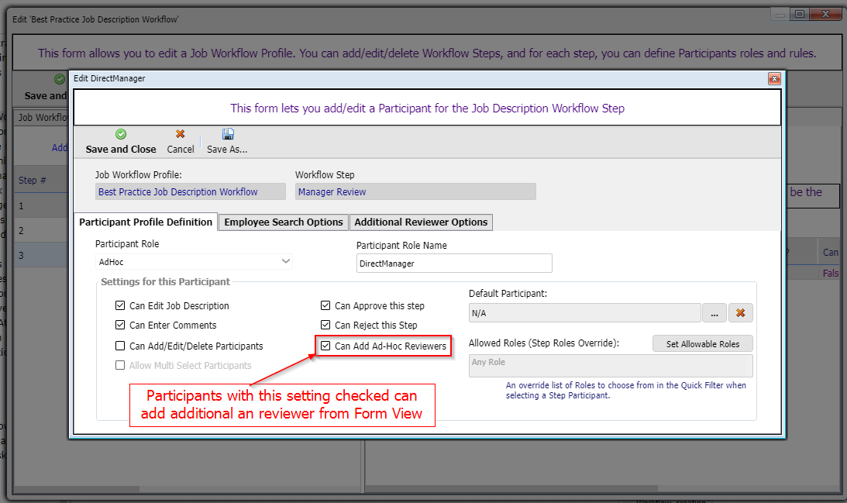
Task: Click the Default Participant N/A field
Action: 584,313
